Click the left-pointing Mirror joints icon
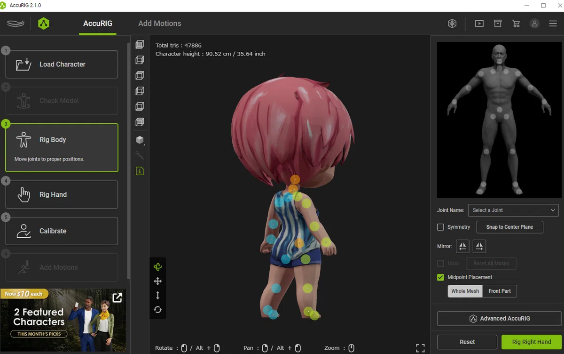The image size is (564, 354). click(462, 246)
